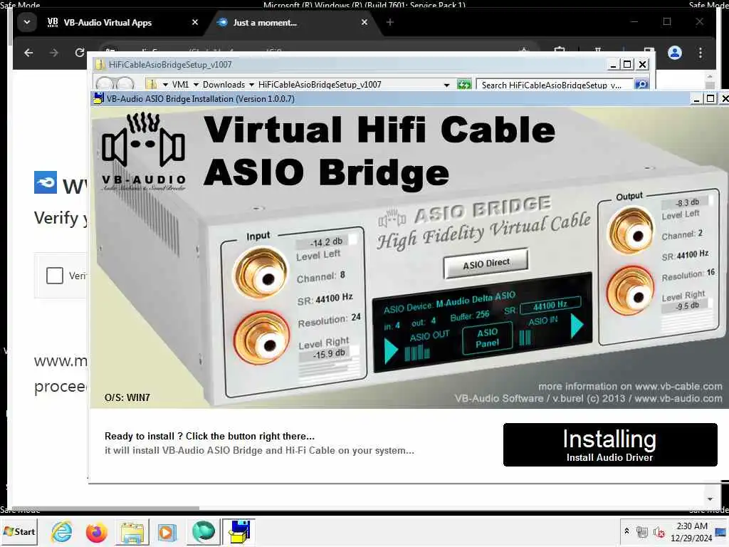Open Windows Explorer from the taskbar
The image size is (729, 547).
(132, 531)
